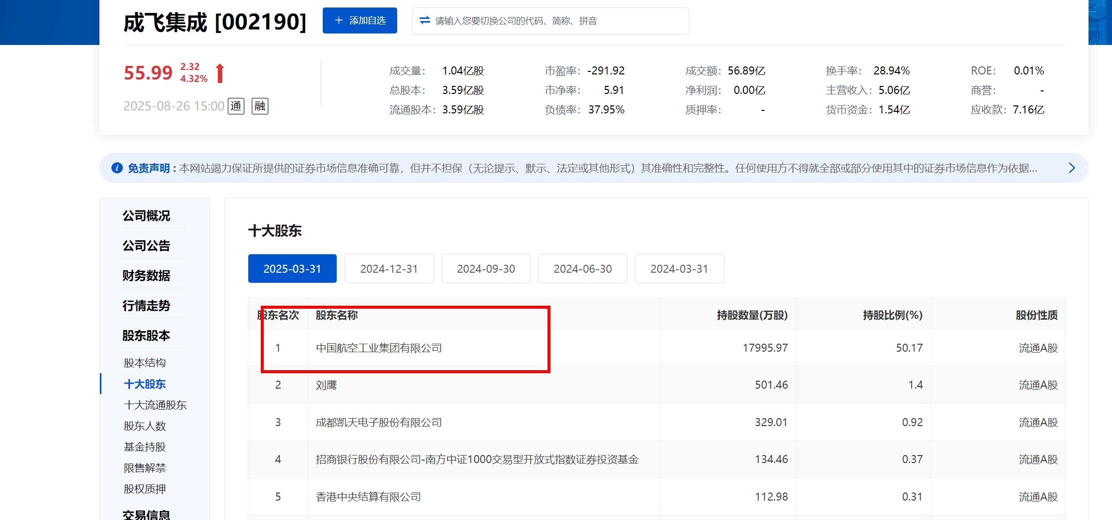This screenshot has width=1112, height=520.
Task: Click the 4.32% change value
Action: pyautogui.click(x=194, y=79)
